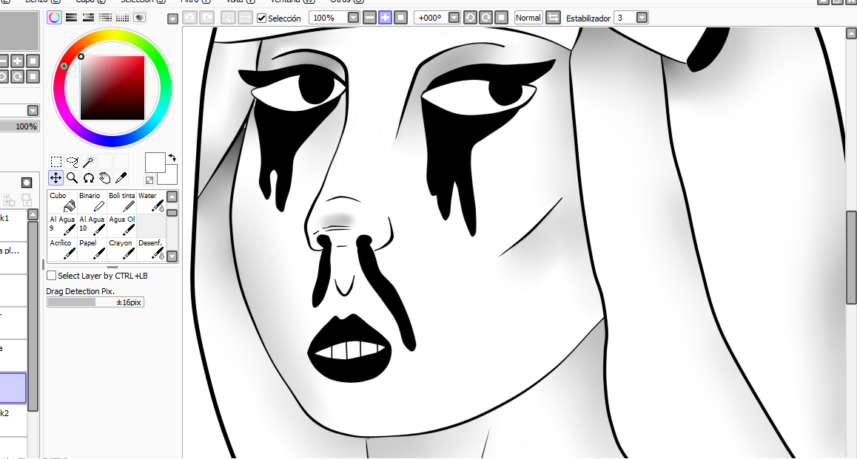Click the foreground color swatch

155,162
